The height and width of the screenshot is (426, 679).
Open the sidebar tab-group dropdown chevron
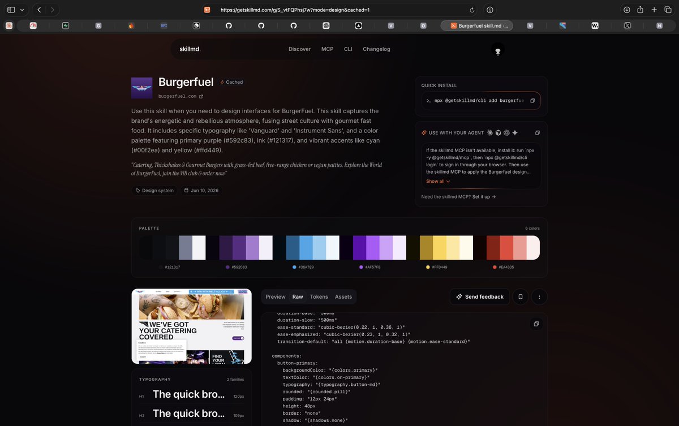(x=22, y=10)
